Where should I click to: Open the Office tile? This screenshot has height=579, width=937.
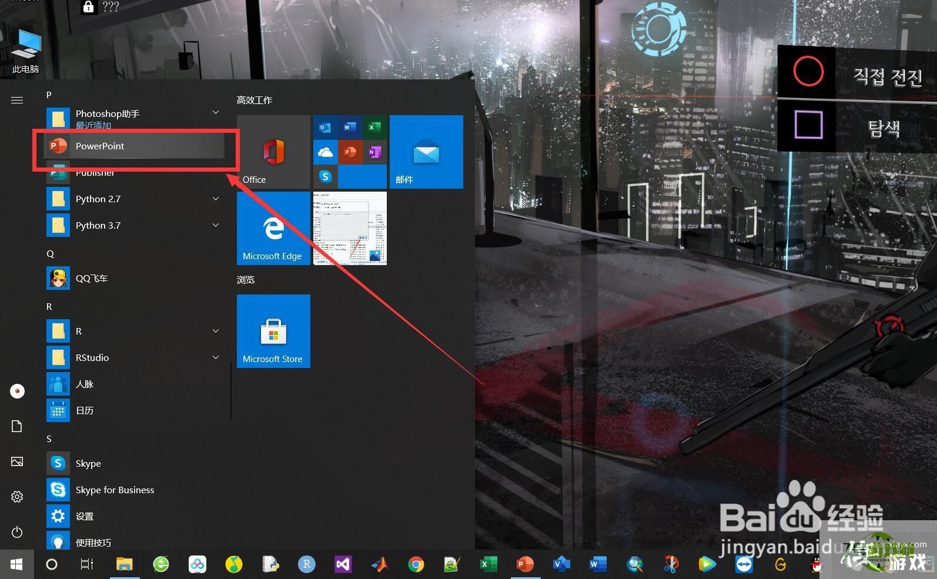pos(273,152)
